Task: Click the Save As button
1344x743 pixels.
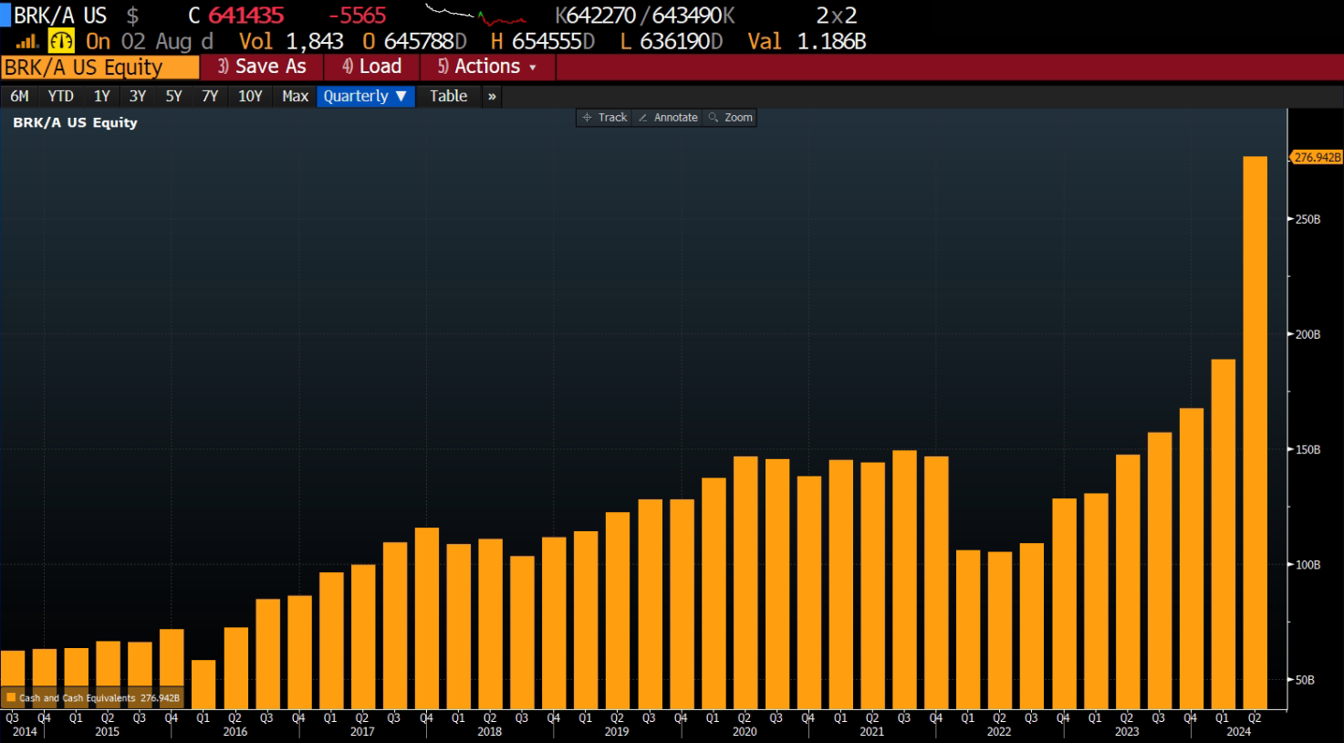Action: (262, 67)
